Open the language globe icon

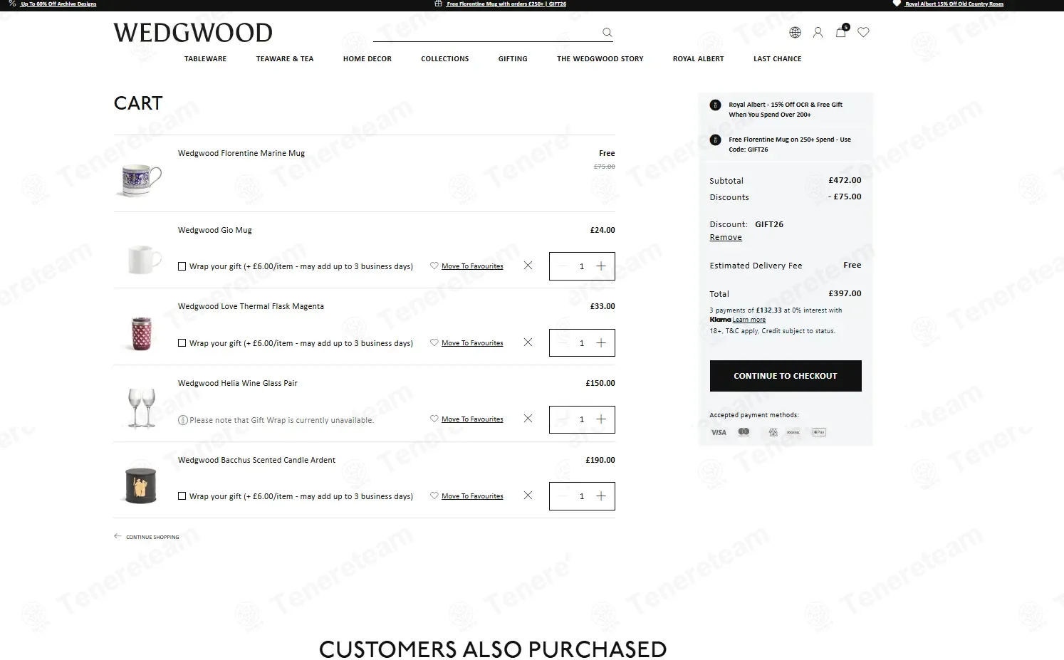pyautogui.click(x=795, y=32)
